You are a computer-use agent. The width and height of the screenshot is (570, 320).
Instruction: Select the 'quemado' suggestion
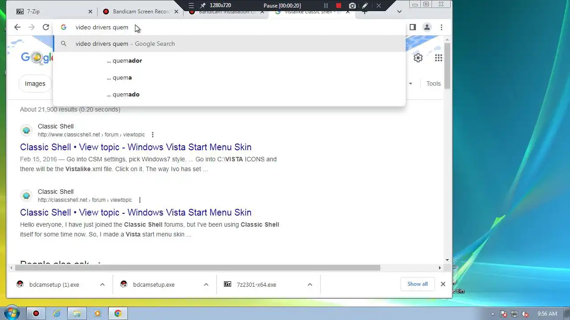[229, 94]
